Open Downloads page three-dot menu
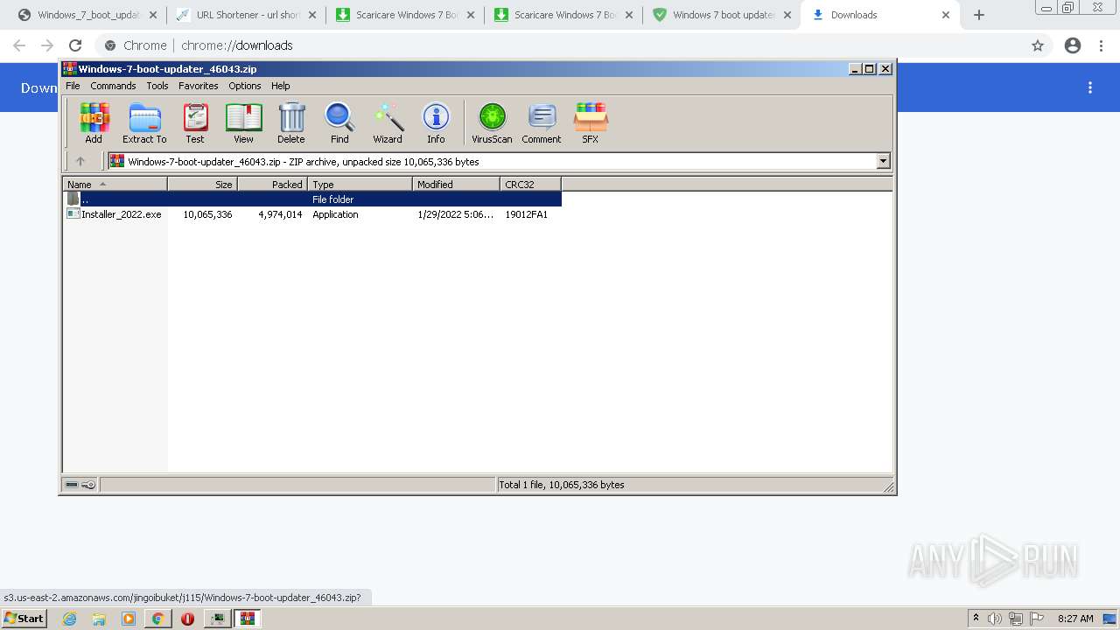The height and width of the screenshot is (630, 1120). click(x=1090, y=87)
